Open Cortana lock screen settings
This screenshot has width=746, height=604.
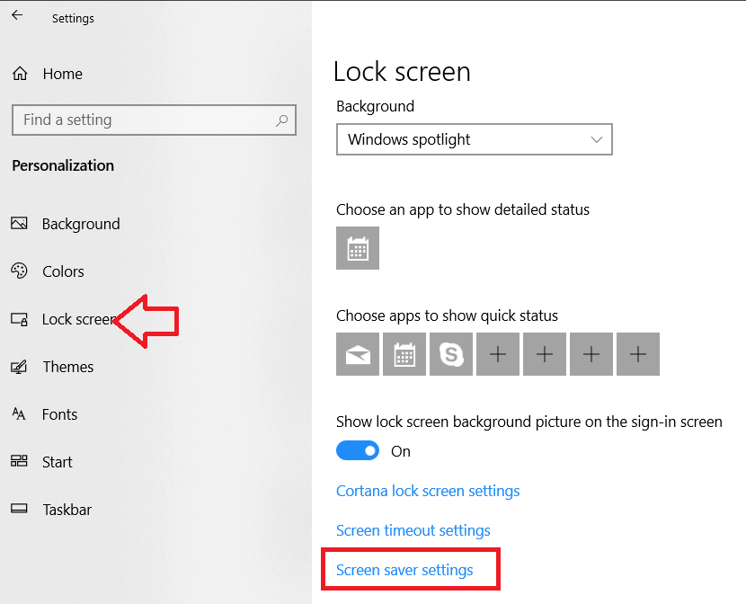coord(428,491)
